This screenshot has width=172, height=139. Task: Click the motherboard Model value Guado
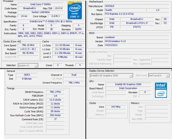pyautogui.click(x=125, y=10)
